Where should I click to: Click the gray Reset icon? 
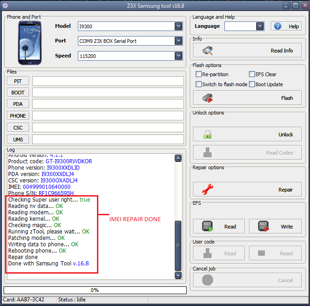(261, 253)
